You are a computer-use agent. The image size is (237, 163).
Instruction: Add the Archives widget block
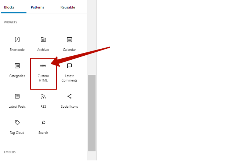(43, 44)
